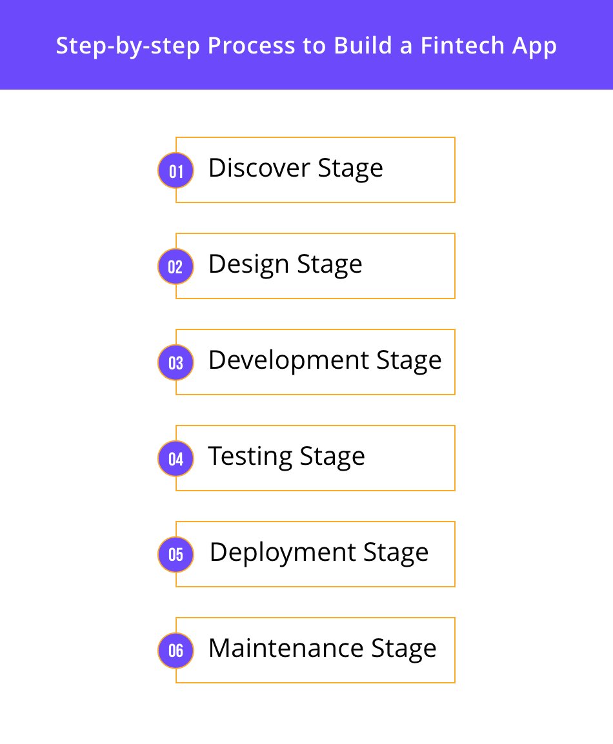
Task: Select the Deployment Stage text label
Action: [x=319, y=553]
